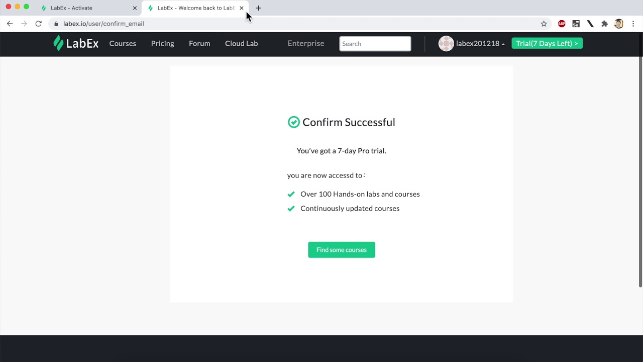
Task: Click the Find some courses button
Action: point(342,250)
